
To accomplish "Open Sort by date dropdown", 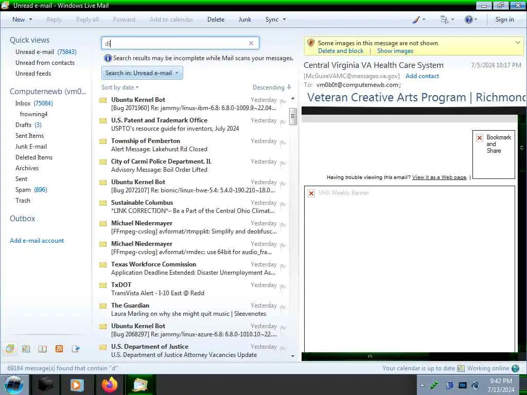I will (x=119, y=87).
